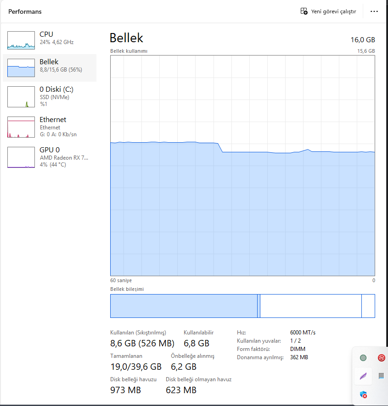388x406 pixels.
Task: Click the red circular tray icon
Action: coord(381,358)
